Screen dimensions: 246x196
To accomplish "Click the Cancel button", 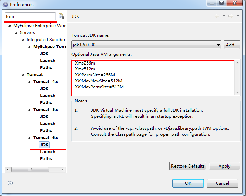I will [x=222, y=183].
